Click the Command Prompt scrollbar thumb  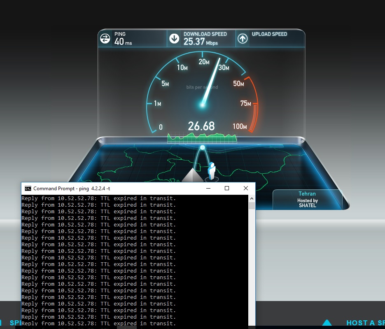pyautogui.click(x=252, y=205)
